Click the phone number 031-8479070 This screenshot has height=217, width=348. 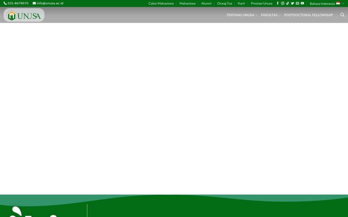pyautogui.click(x=16, y=3)
